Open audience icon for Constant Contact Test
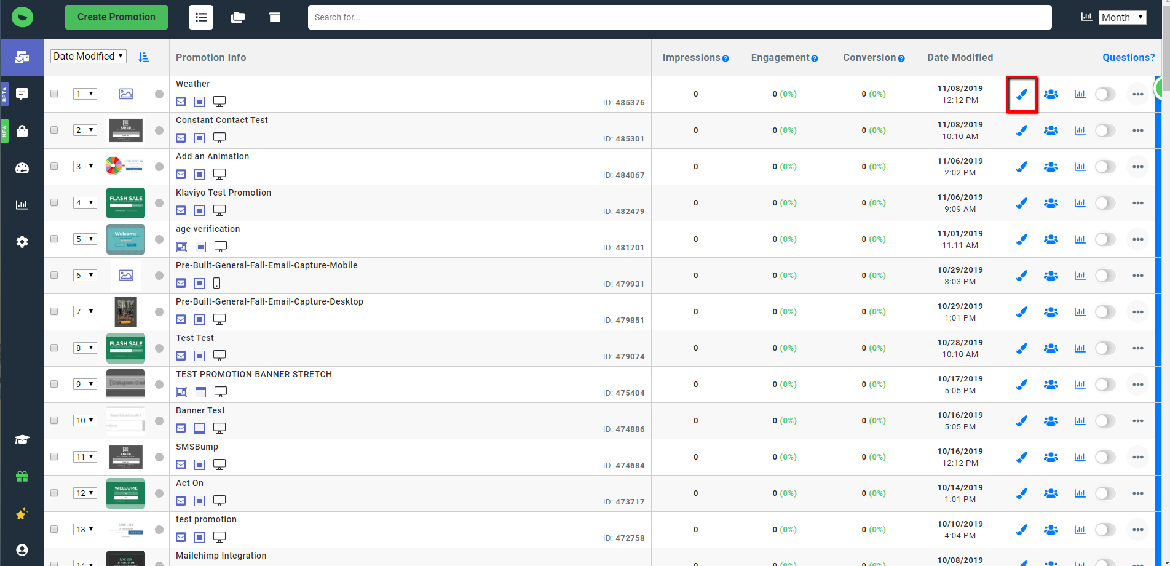Screen dimensions: 1170x566 [x=1051, y=130]
